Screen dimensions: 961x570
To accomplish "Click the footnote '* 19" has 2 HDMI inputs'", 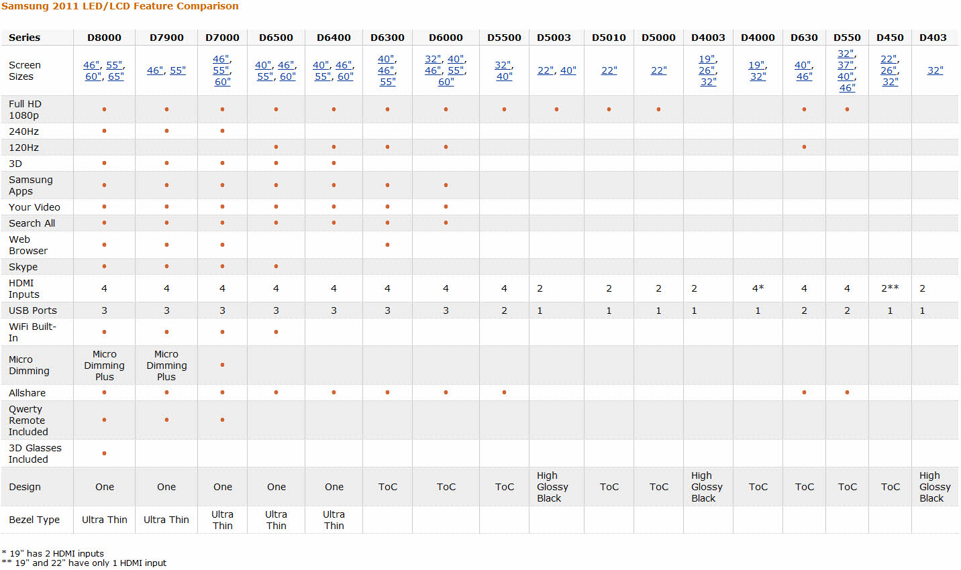I will pos(53,553).
